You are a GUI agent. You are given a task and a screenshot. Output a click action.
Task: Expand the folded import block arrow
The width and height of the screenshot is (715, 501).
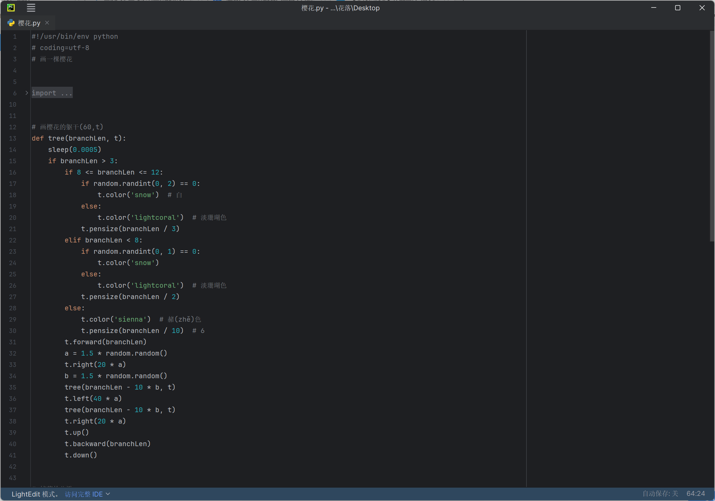click(26, 93)
